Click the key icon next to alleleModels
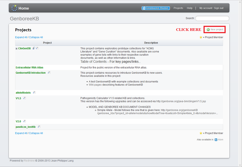This screenshot has height=167, width=242. (34, 93)
